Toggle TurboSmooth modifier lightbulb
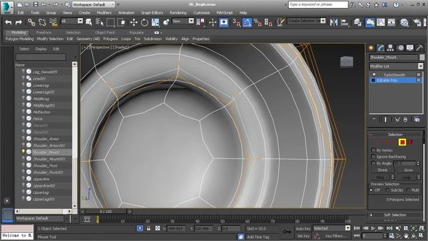Screen dimensions: 428x241 374,74
